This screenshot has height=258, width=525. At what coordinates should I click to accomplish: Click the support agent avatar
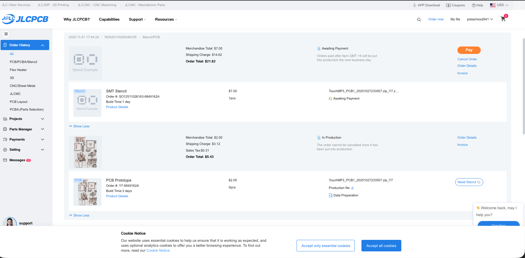[x=10, y=222]
